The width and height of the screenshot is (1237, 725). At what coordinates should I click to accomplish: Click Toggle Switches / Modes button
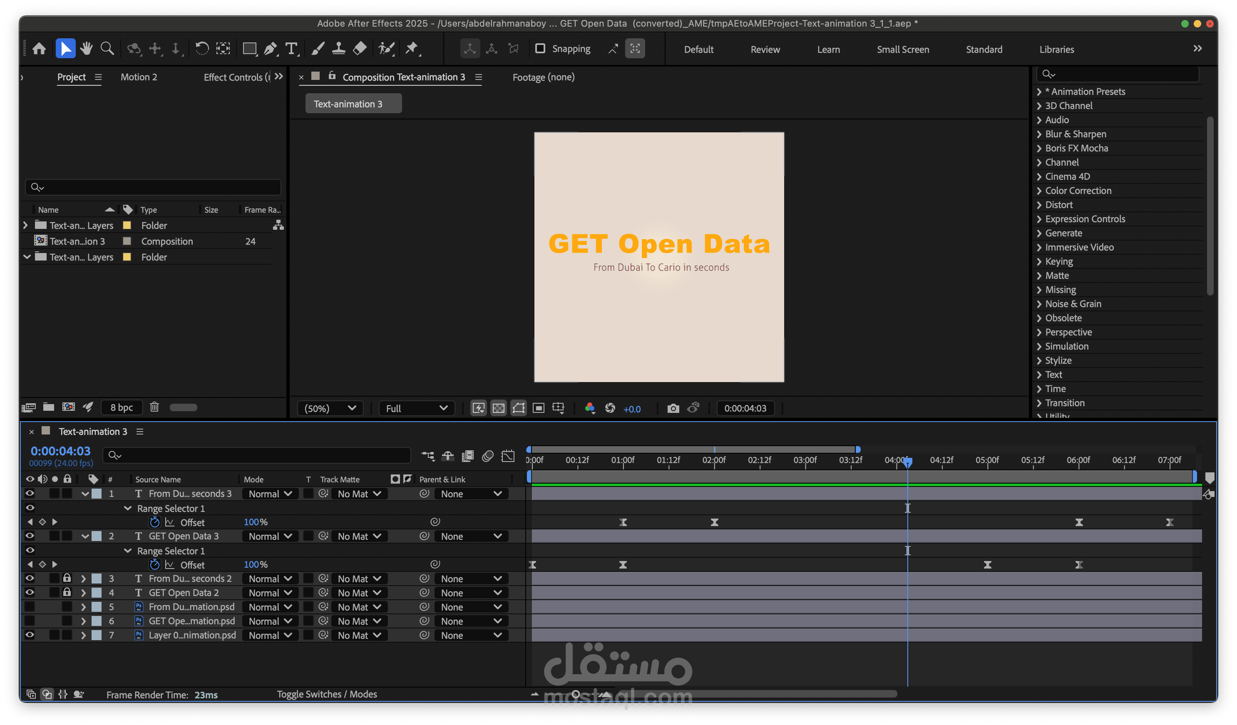(327, 694)
